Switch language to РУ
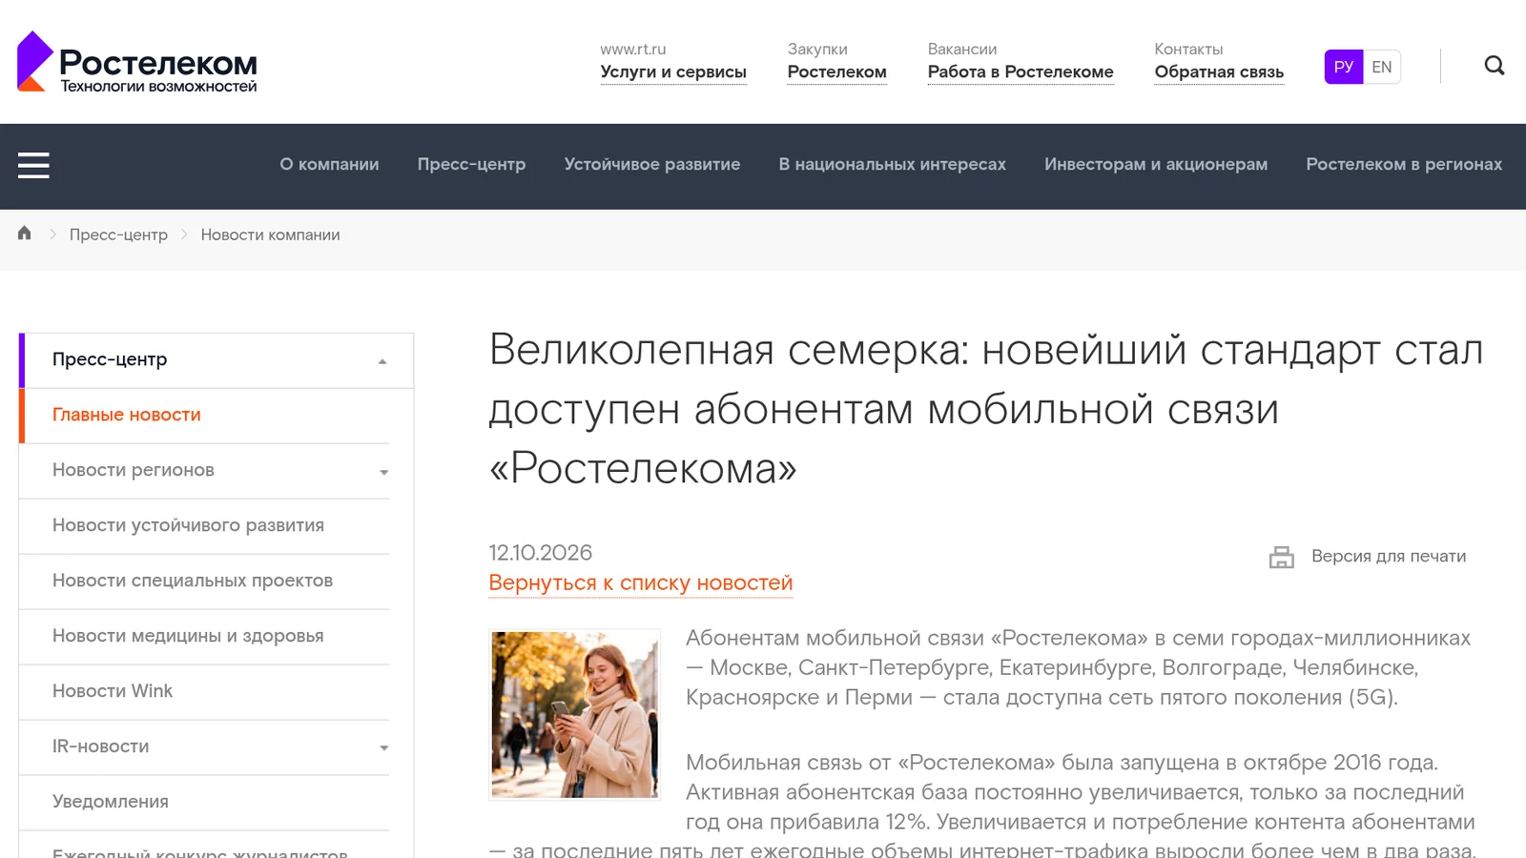1526x858 pixels. click(x=1344, y=67)
